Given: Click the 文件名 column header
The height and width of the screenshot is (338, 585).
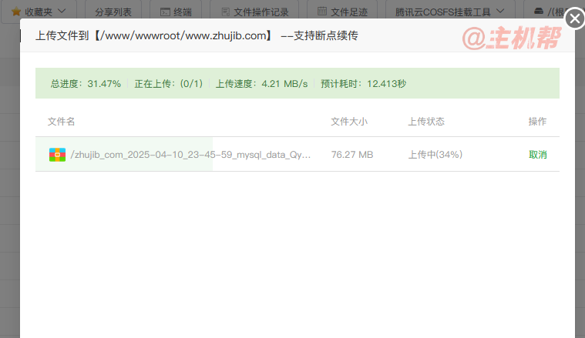Looking at the screenshot, I should pos(61,122).
